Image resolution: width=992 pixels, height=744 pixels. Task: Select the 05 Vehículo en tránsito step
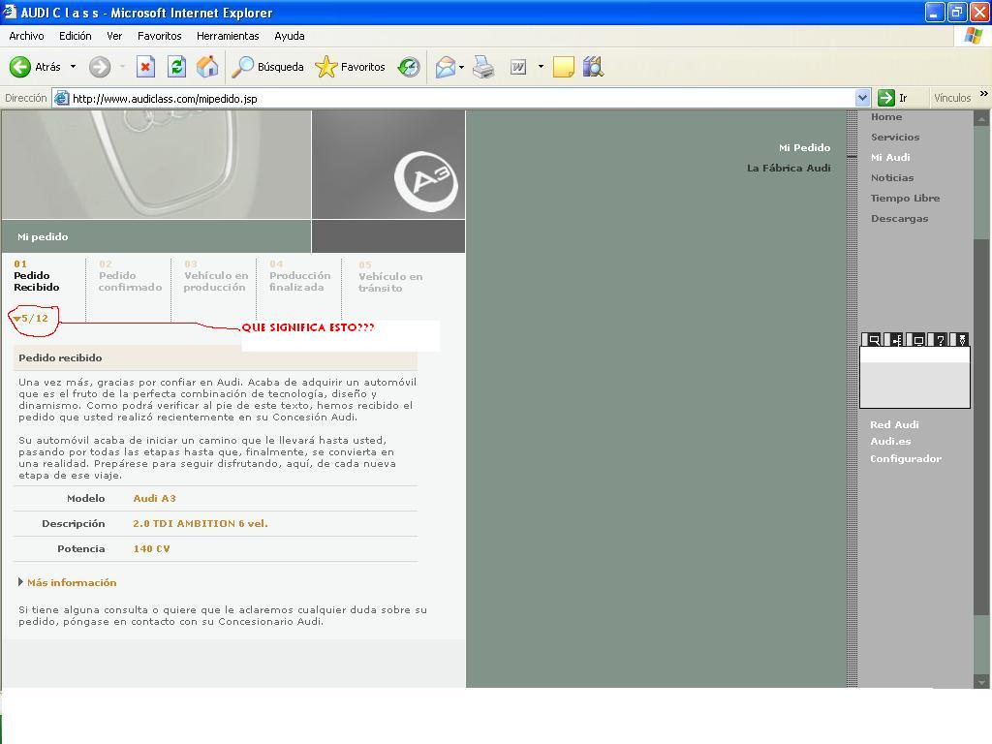pyautogui.click(x=390, y=276)
